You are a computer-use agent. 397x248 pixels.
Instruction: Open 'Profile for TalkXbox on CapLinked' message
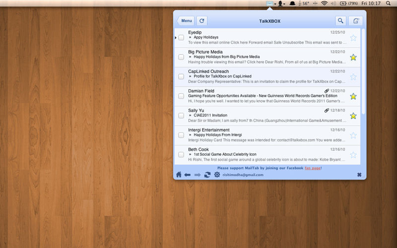click(x=222, y=76)
